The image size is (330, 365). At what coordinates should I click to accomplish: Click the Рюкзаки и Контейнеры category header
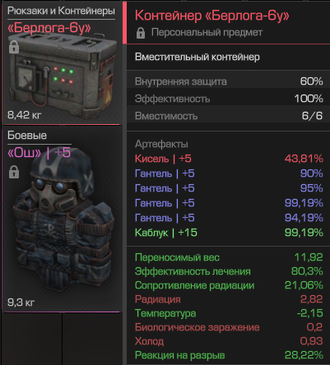pos(61,11)
